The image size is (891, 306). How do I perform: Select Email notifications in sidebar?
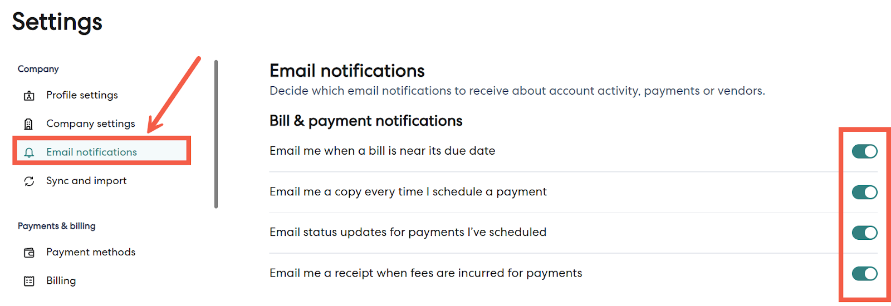point(91,152)
